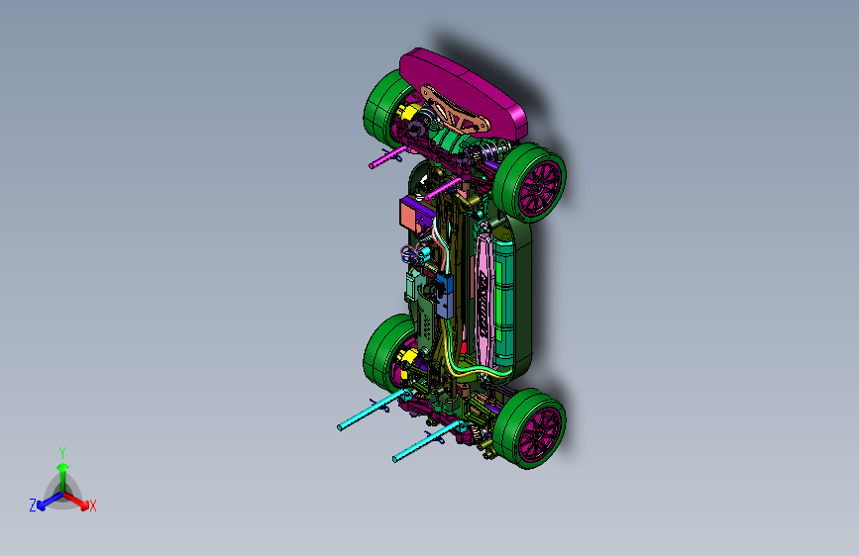This screenshot has width=859, height=556.
Task: Select the tan bumper support plate
Action: (x=455, y=111)
